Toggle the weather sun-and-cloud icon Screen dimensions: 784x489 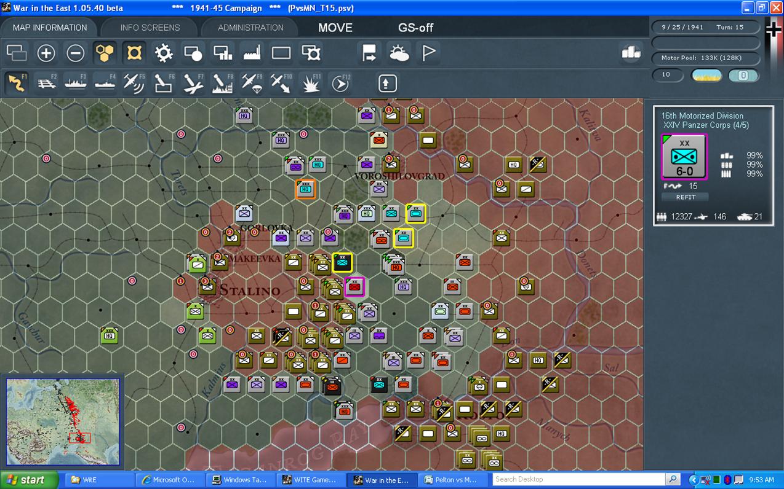(399, 53)
